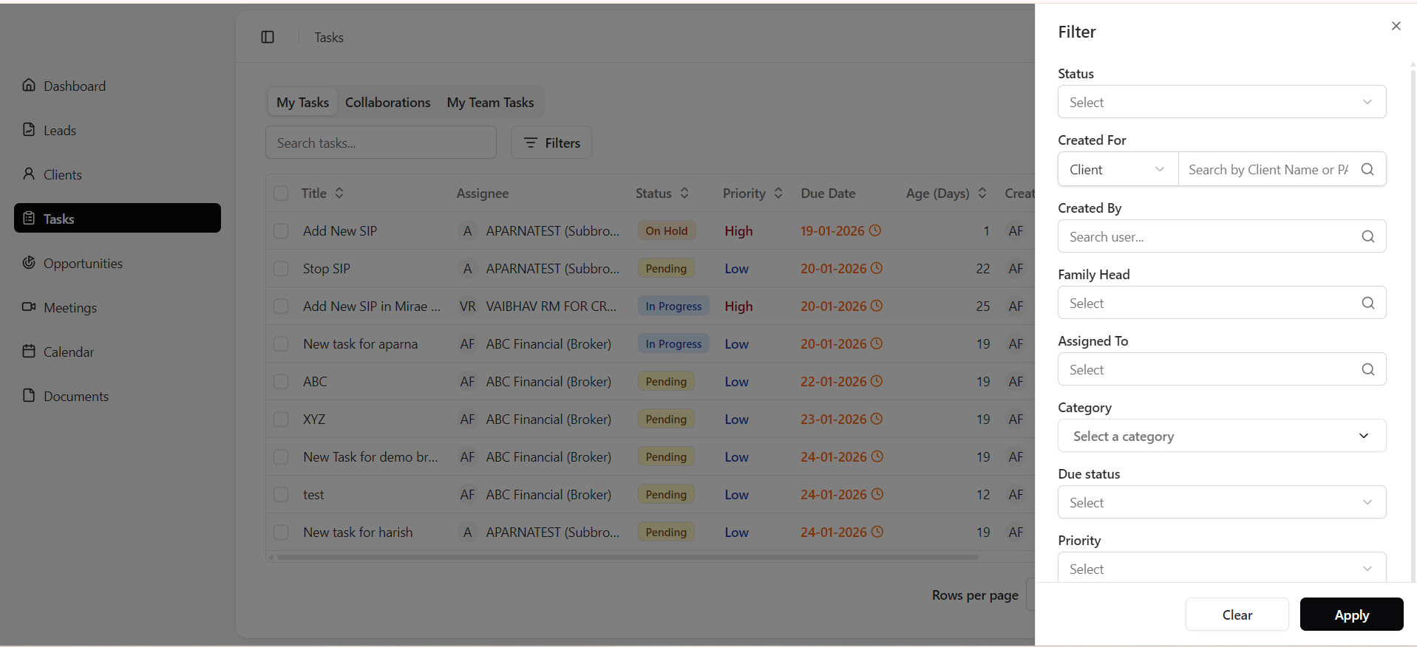Click the filter lines icon on Filters

click(530, 143)
